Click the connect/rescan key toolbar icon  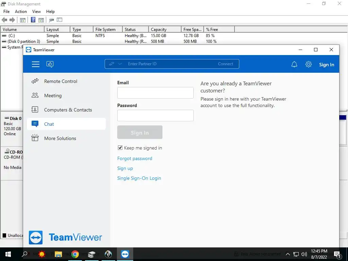coord(52,20)
